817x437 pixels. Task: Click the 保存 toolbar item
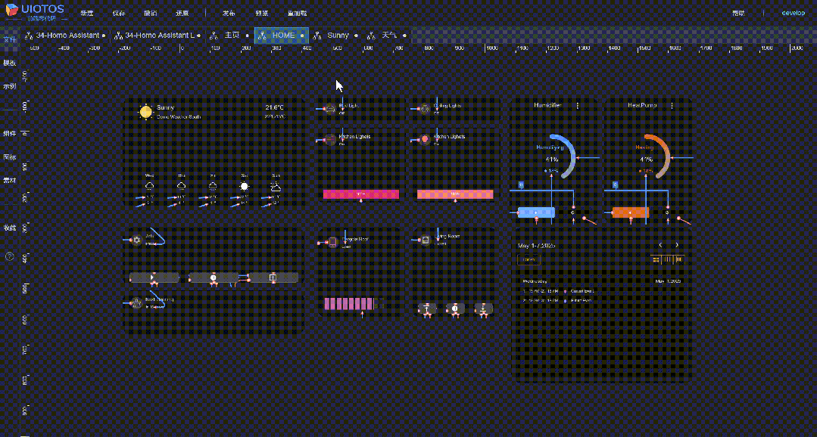pos(118,13)
